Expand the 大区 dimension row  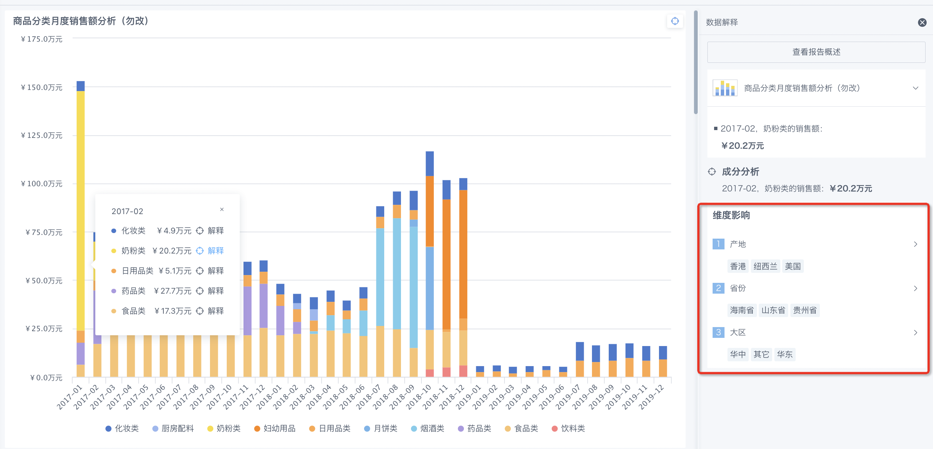tap(915, 333)
